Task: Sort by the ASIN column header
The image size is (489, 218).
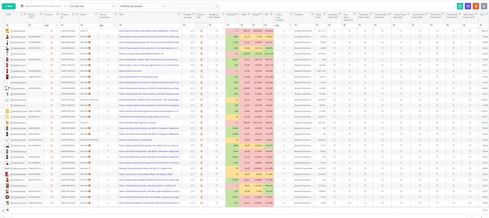Action: (8, 15)
